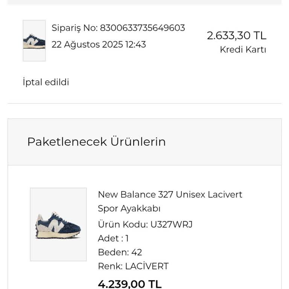The image size is (289, 289).
Task: Click the order date 22 Ağustos 2025
Action: pos(87,45)
